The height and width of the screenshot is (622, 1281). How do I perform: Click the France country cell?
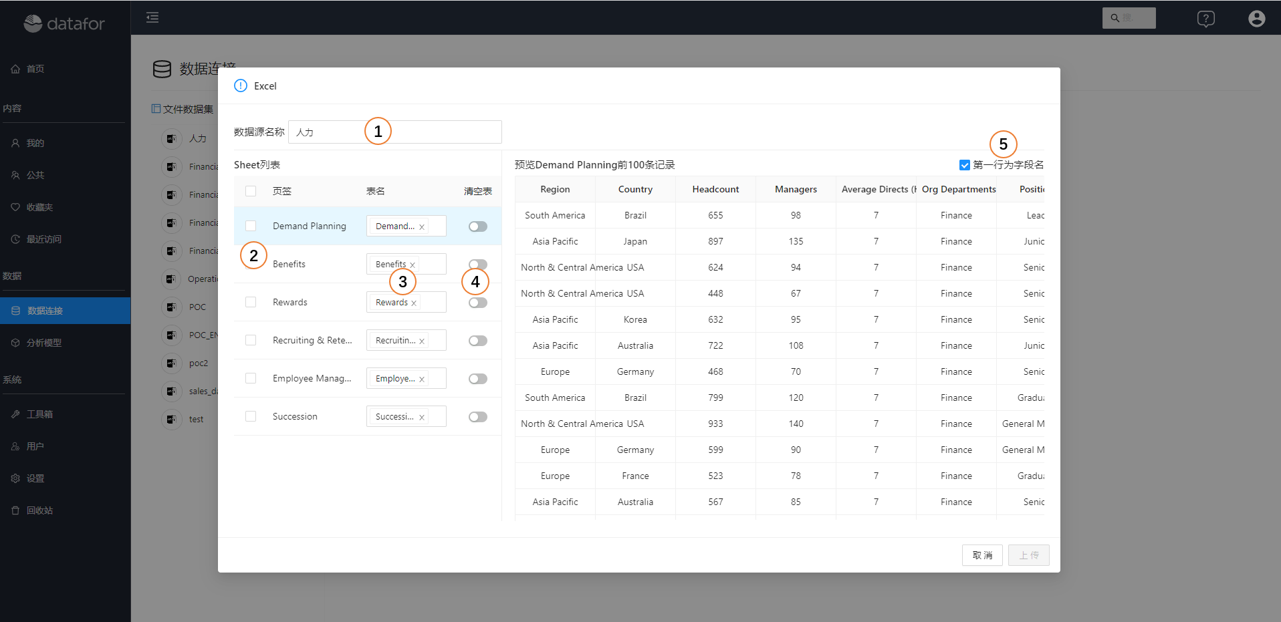tap(635, 476)
